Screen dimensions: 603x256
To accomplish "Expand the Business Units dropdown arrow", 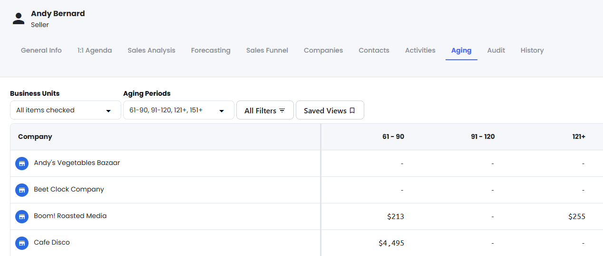I will pyautogui.click(x=108, y=111).
